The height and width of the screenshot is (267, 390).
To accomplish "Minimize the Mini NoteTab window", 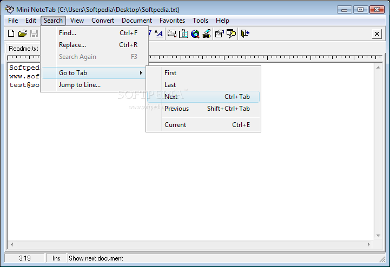I will click(x=344, y=10).
